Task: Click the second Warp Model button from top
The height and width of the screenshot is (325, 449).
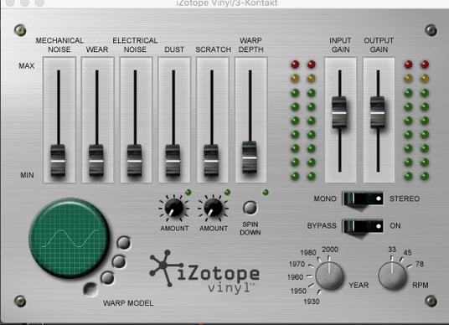Action: (x=119, y=261)
